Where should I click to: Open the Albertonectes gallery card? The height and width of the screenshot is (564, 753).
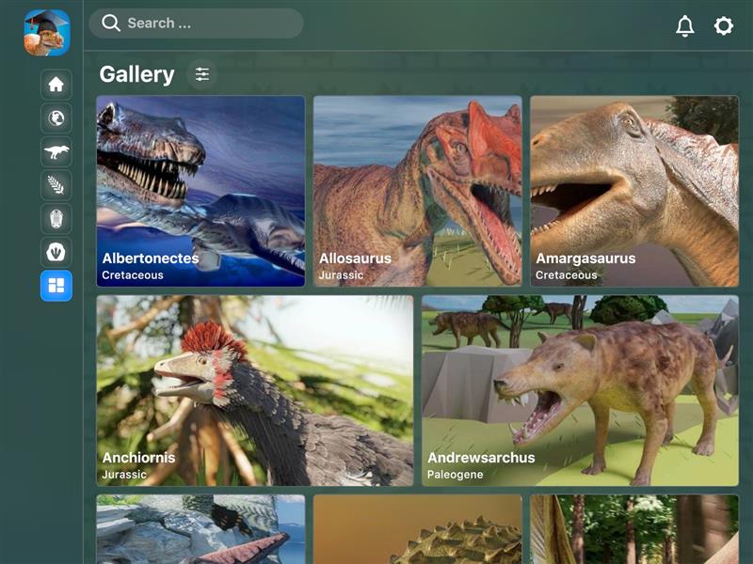tap(200, 191)
